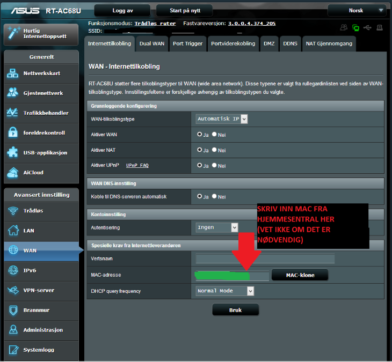Viewport: 392px width, 362px height.
Task: Click the AiCloud cloud icon
Action: (13, 173)
